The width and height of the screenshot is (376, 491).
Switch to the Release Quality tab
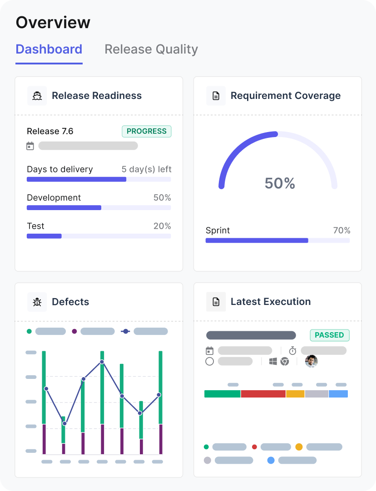click(x=151, y=49)
